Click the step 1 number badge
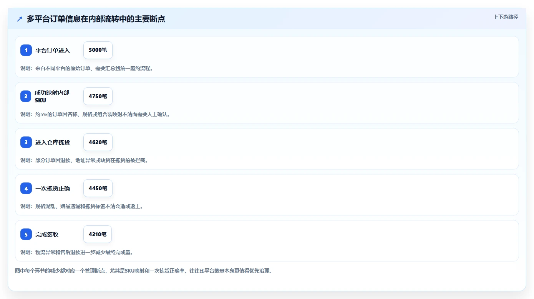Screen dimensions: 534x299 pyautogui.click(x=26, y=50)
